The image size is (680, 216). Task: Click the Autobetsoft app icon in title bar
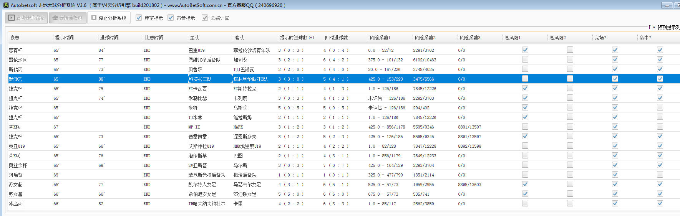(6, 5)
